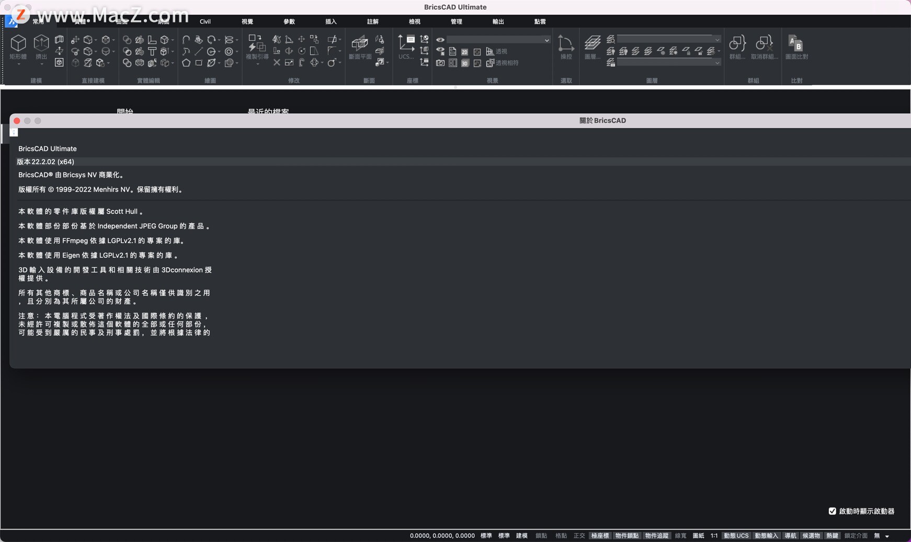Toggle 鎖點 snap in status bar
Screen dimensions: 911x542
coord(541,536)
